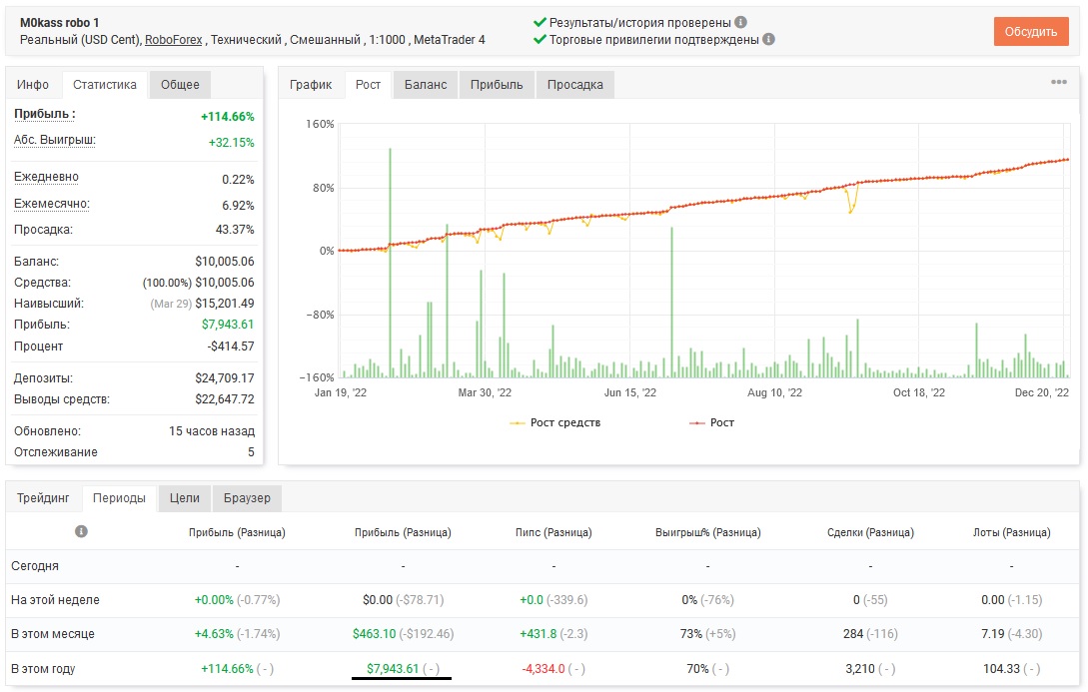Click the $463.10 monthly profit cell
The height and width of the screenshot is (692, 1088).
pyautogui.click(x=403, y=634)
